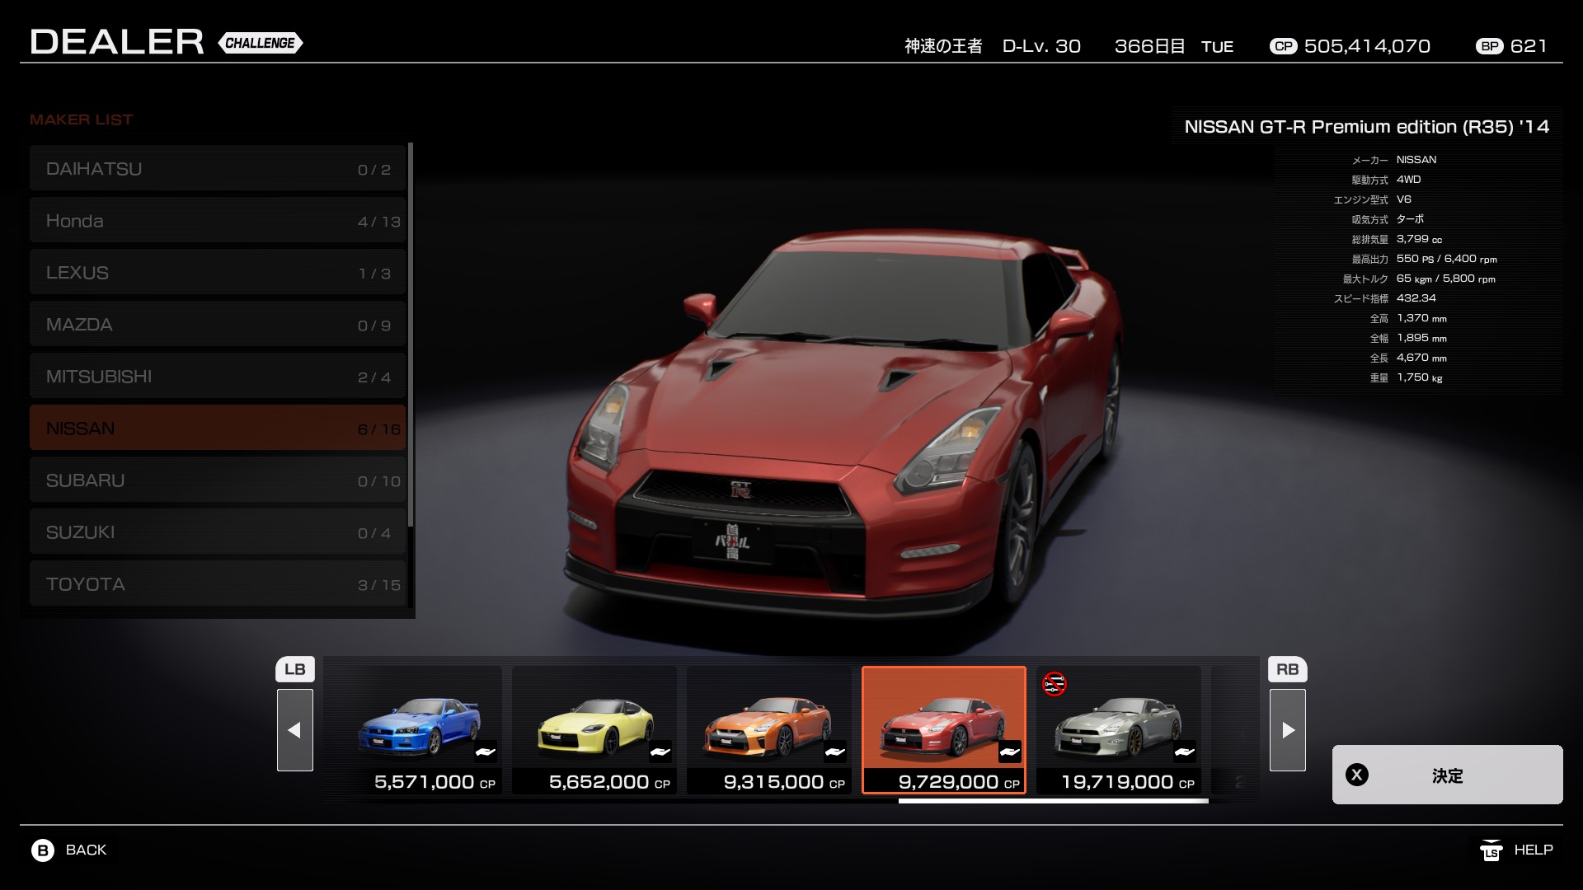Click the no-tuning restriction icon on silver GT-R
The image size is (1583, 890).
click(1054, 684)
